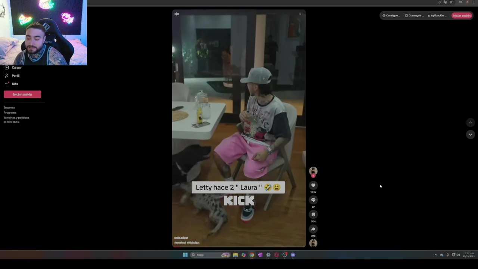
Task: Click the 270 shares count
Action: 313,236
